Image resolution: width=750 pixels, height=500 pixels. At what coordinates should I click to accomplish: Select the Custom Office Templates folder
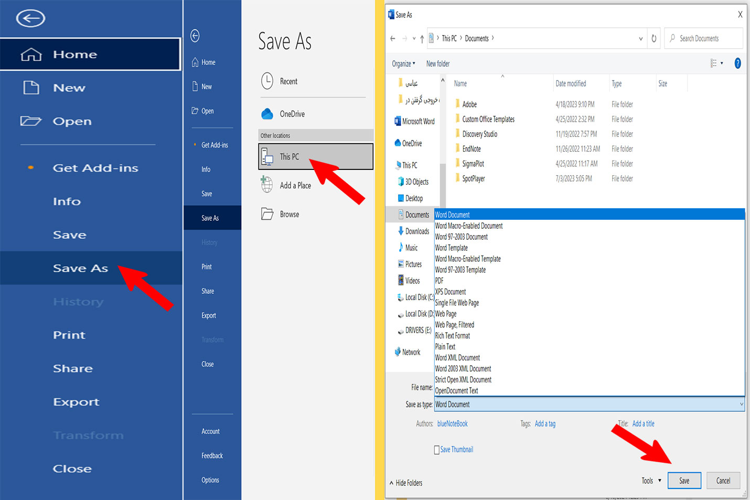coord(488,119)
